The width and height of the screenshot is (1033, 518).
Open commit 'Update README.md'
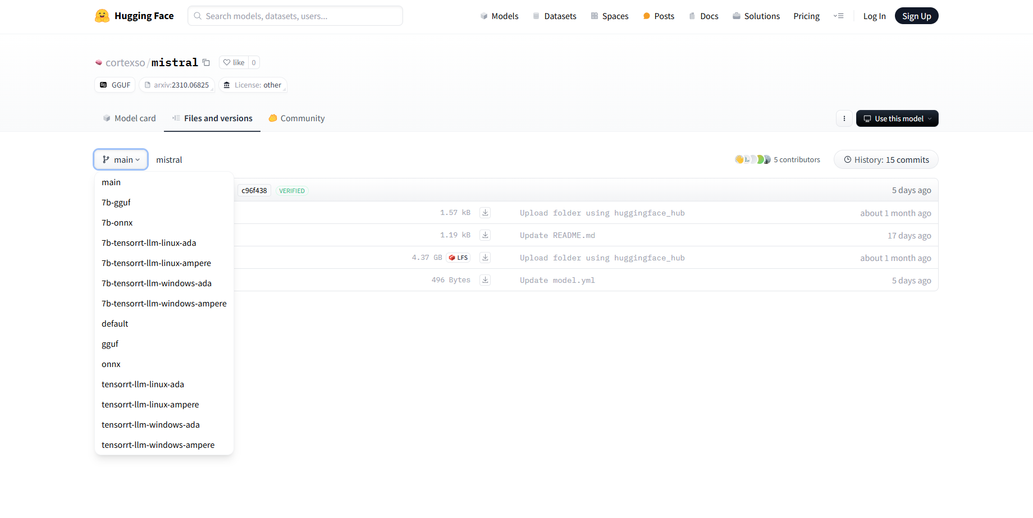[557, 235]
